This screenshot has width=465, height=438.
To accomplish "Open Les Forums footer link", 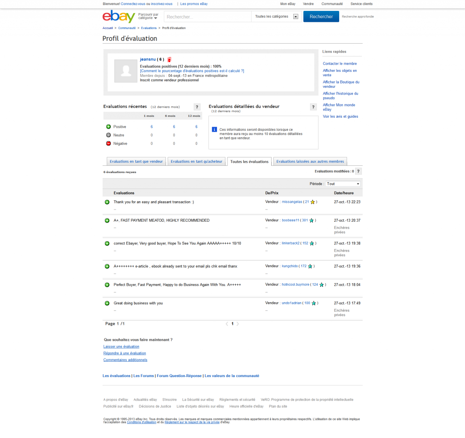I will [143, 376].
